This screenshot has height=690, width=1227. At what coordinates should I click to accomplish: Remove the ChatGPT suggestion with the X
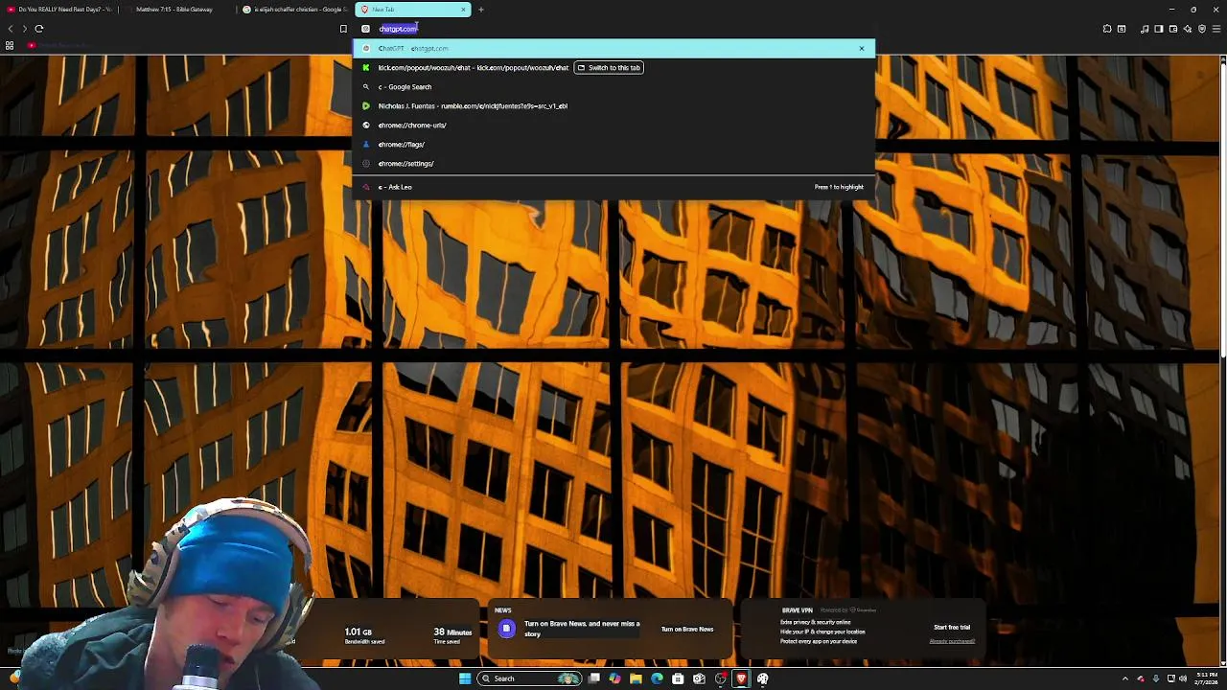[x=861, y=48]
